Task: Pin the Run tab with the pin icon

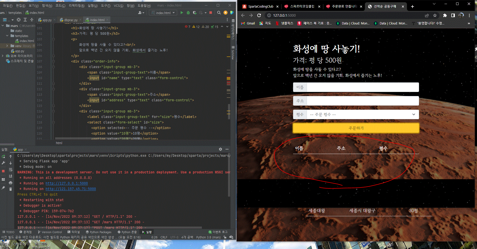Action: tap(3, 188)
